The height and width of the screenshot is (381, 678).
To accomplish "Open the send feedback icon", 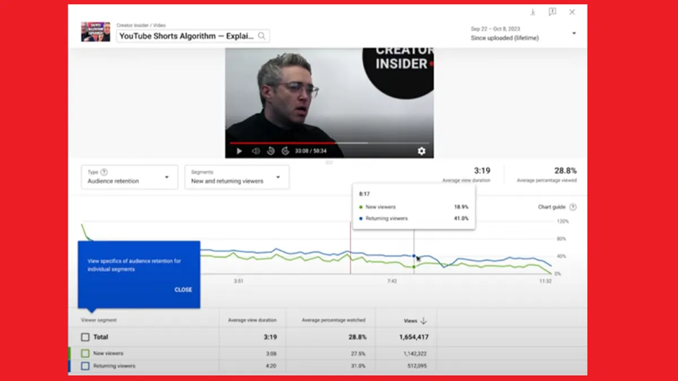I will coord(552,12).
